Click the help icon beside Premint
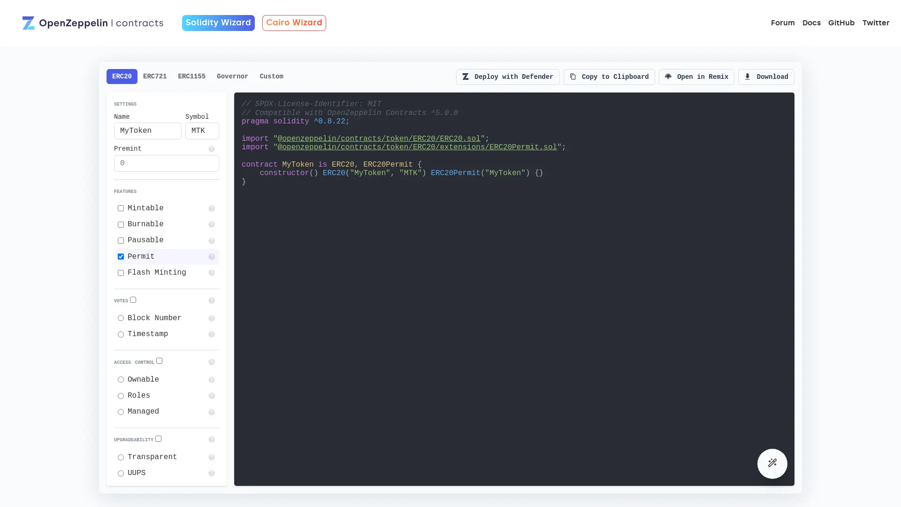 point(212,149)
